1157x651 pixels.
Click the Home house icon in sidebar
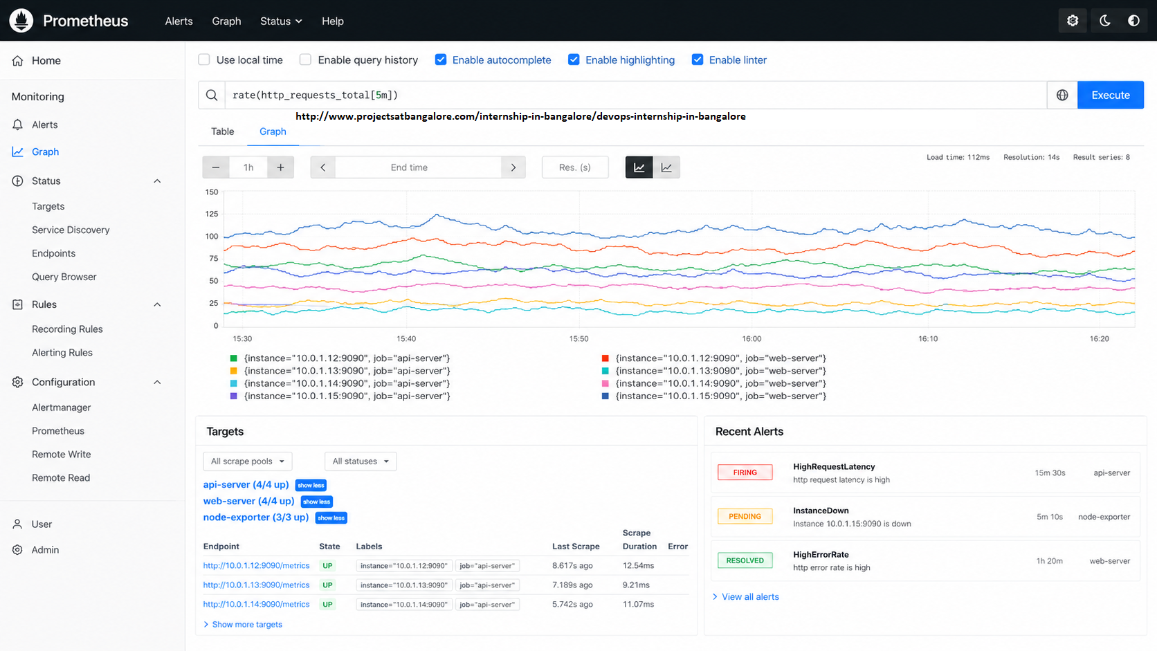point(18,61)
